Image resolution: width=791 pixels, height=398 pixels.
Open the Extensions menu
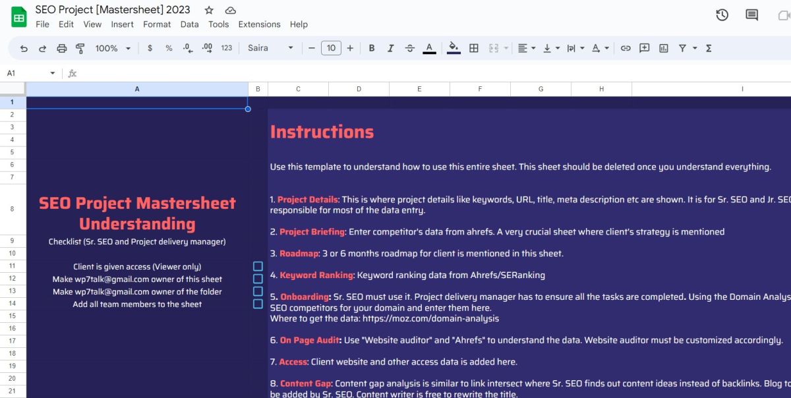[259, 24]
